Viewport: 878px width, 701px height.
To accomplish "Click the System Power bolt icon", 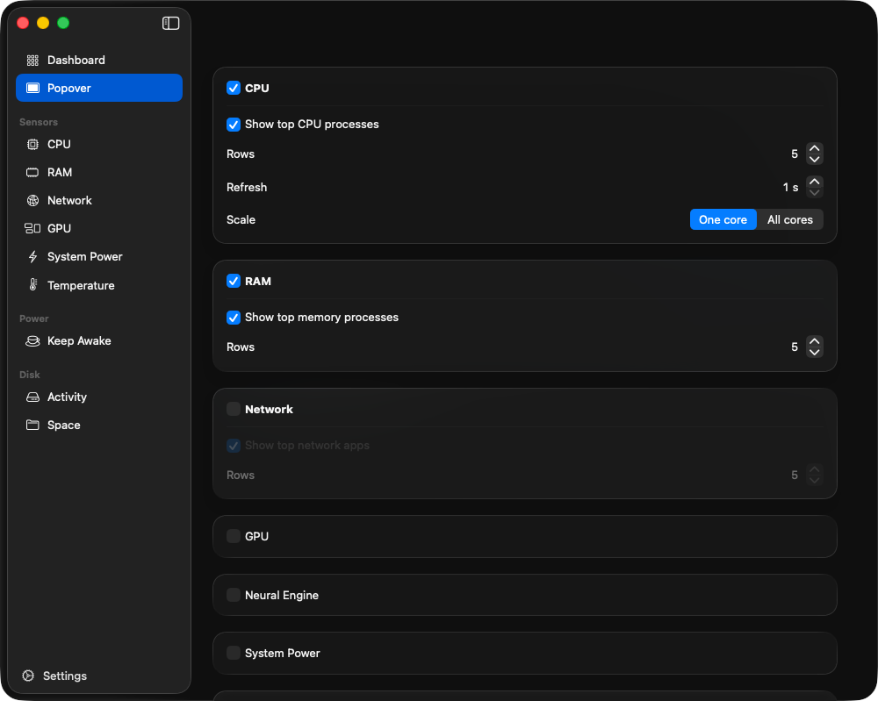I will point(33,257).
